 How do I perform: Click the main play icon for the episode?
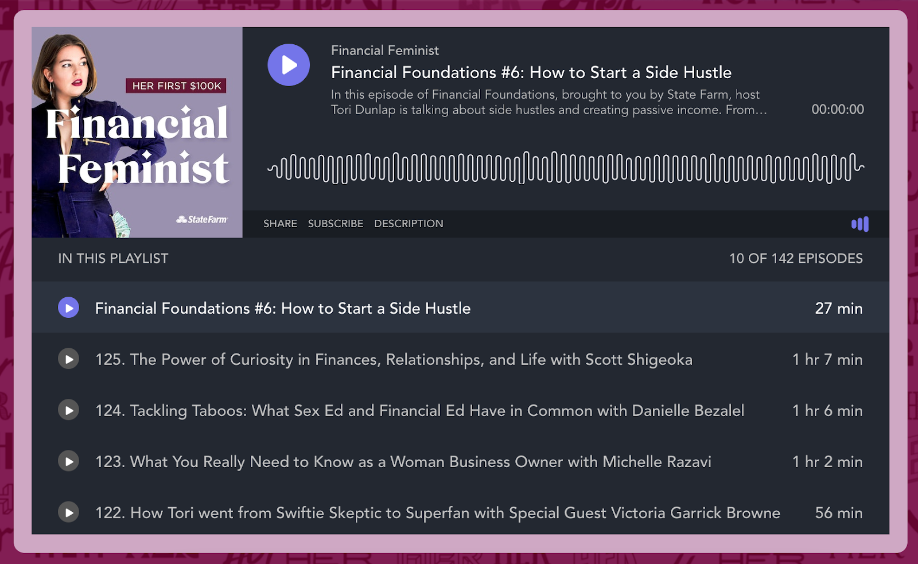tap(289, 65)
